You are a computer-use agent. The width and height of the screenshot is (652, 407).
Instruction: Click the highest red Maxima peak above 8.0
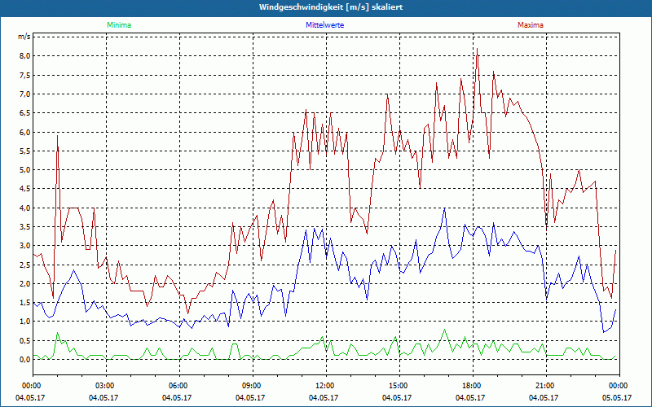tap(477, 50)
